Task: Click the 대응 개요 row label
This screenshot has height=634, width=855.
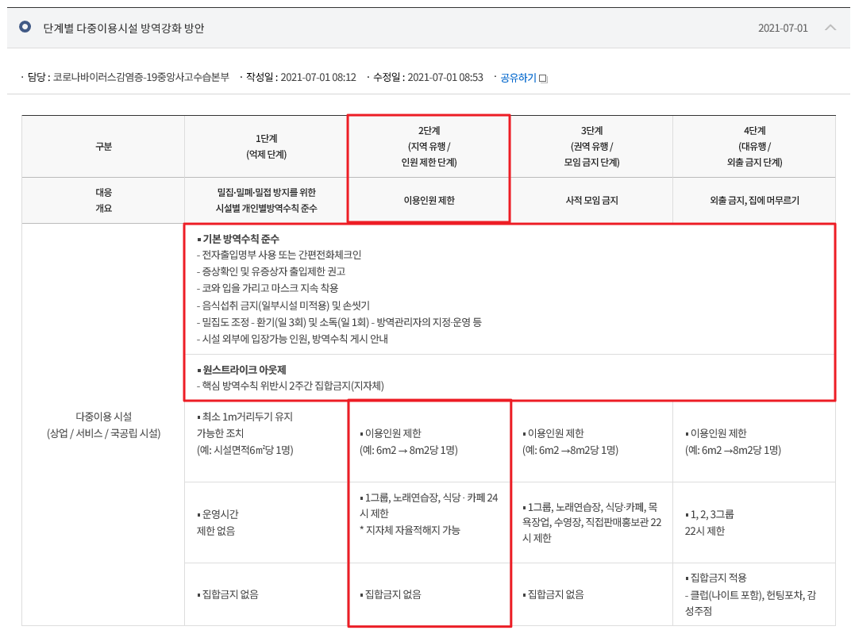Action: click(x=103, y=200)
